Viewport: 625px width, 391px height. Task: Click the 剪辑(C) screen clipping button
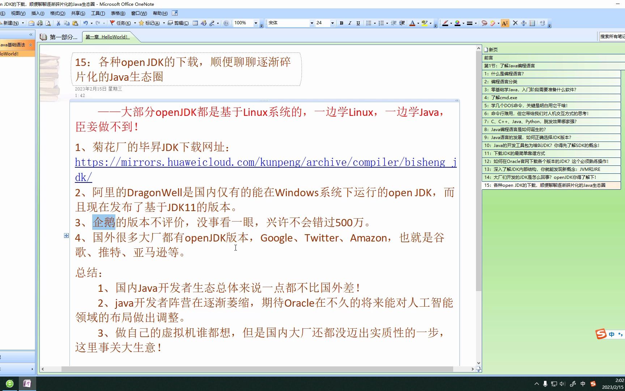[178, 23]
